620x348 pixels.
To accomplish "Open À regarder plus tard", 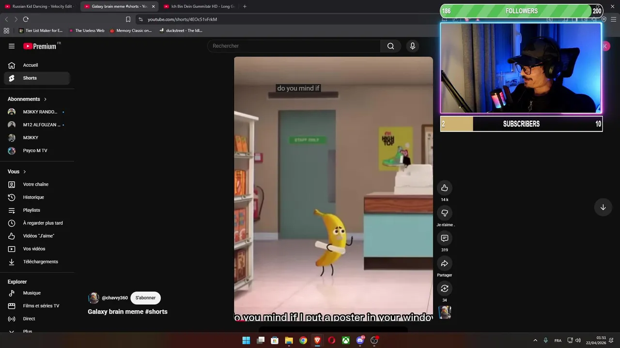I will tap(37, 223).
